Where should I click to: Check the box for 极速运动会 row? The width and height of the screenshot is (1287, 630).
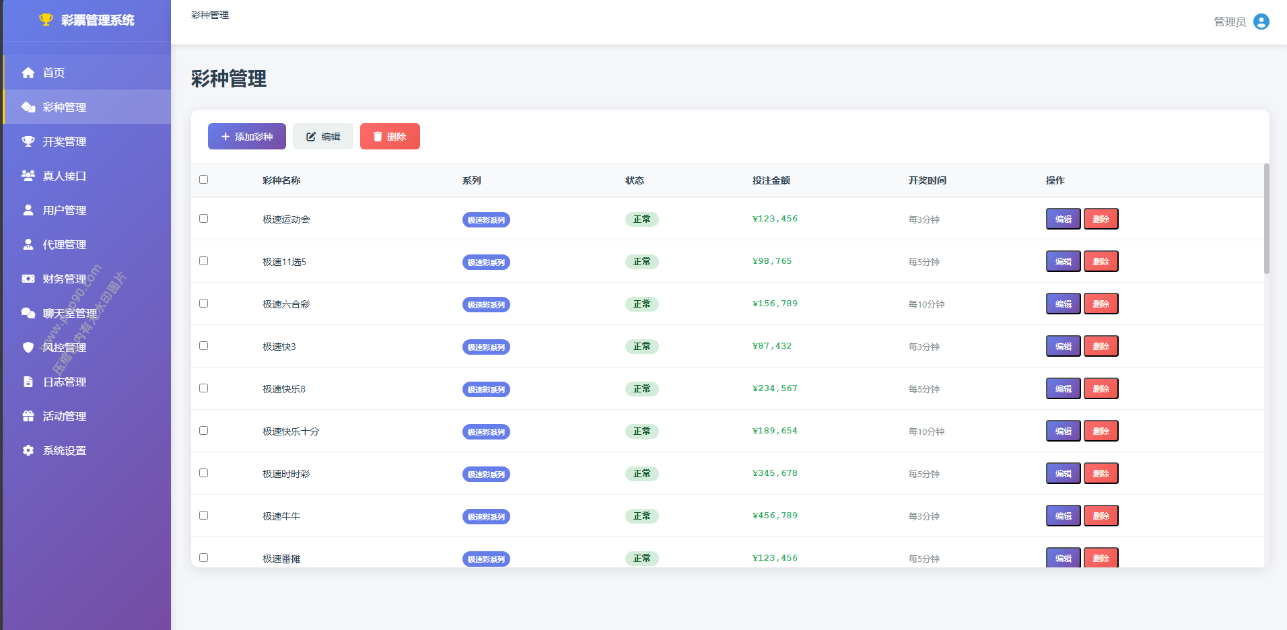click(x=204, y=219)
